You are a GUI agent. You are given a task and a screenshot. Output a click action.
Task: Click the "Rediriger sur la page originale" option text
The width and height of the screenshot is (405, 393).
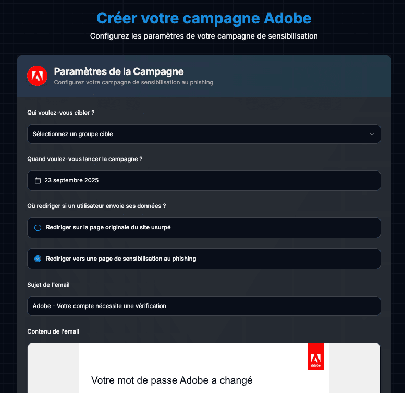click(108, 228)
